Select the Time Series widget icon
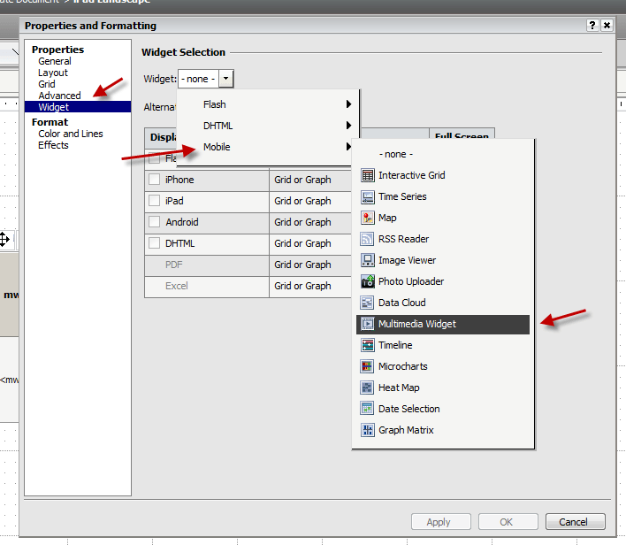Image resolution: width=626 pixels, height=545 pixels. coord(368,196)
